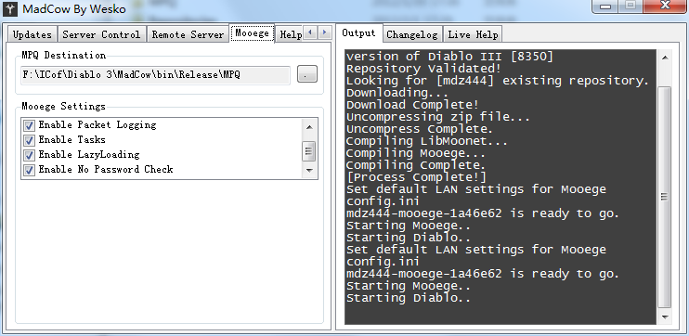Click the 'Uncompressing zip file...' output line
The width and height of the screenshot is (689, 336).
438,117
